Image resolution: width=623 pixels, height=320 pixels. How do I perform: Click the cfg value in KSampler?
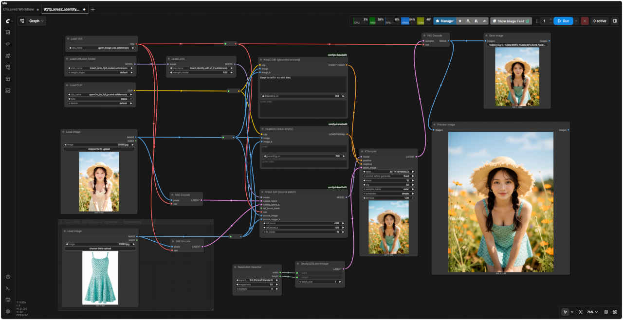(388, 185)
